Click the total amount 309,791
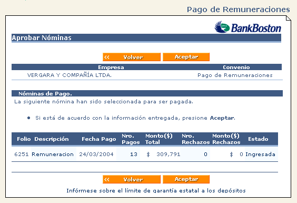297x203 pixels. tap(168, 154)
